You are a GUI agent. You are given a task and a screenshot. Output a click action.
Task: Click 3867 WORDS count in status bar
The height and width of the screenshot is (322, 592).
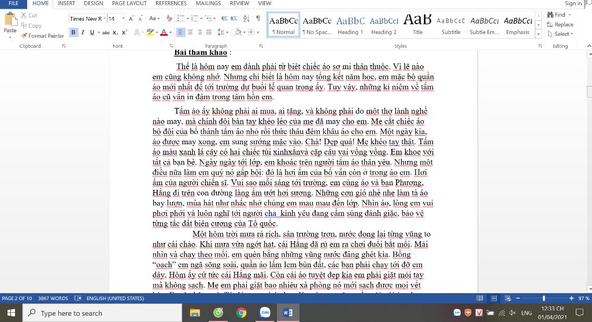53,298
